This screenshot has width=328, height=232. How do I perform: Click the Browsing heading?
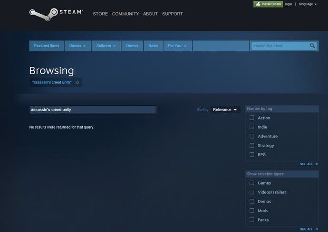[x=51, y=71]
